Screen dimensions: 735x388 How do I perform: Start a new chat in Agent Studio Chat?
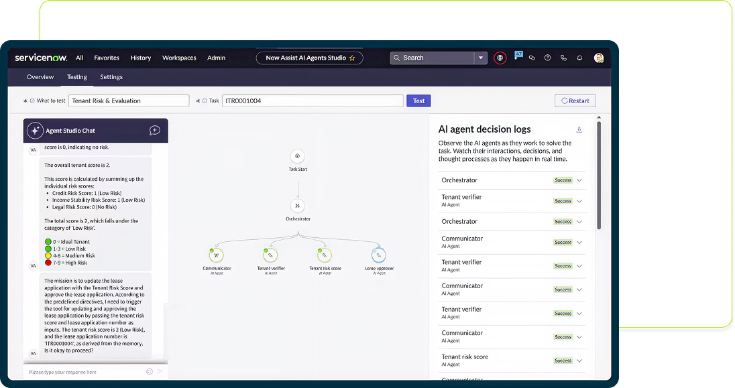click(x=154, y=131)
